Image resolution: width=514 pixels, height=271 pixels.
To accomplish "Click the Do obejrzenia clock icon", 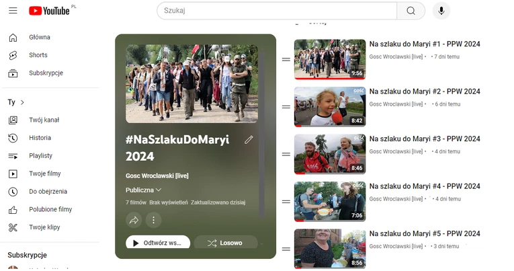I will (x=13, y=192).
